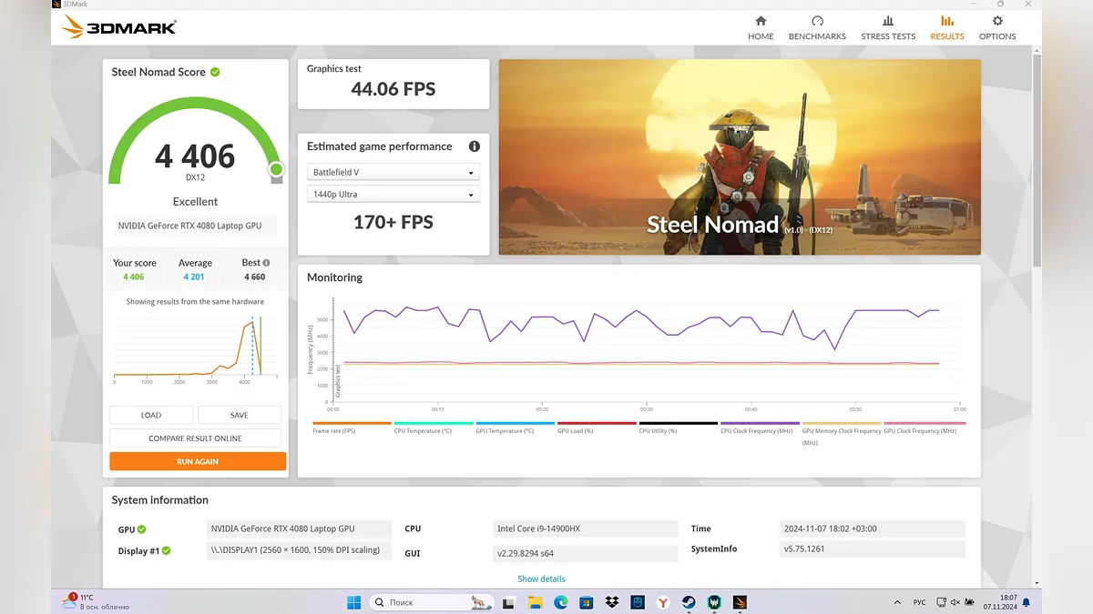Open the 1440p Ultra resolution dropdown
The width and height of the screenshot is (1093, 614).
tap(393, 195)
